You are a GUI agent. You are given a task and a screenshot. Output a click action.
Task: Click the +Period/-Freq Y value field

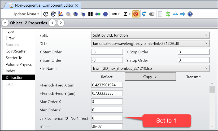(107, 93)
